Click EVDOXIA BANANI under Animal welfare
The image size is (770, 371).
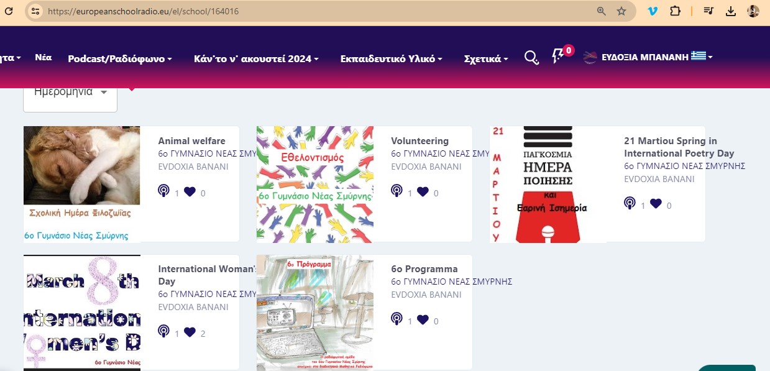(193, 167)
